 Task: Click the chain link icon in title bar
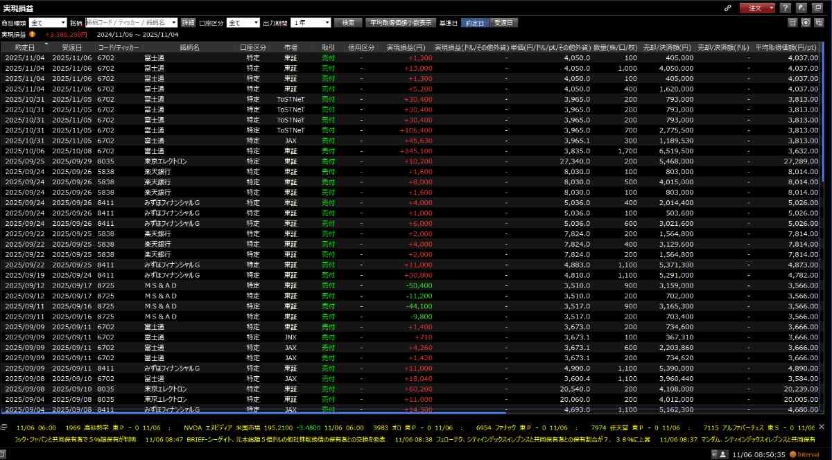pyautogui.click(x=728, y=8)
